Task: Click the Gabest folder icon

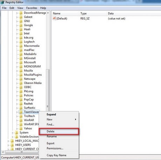Action: 21,17
